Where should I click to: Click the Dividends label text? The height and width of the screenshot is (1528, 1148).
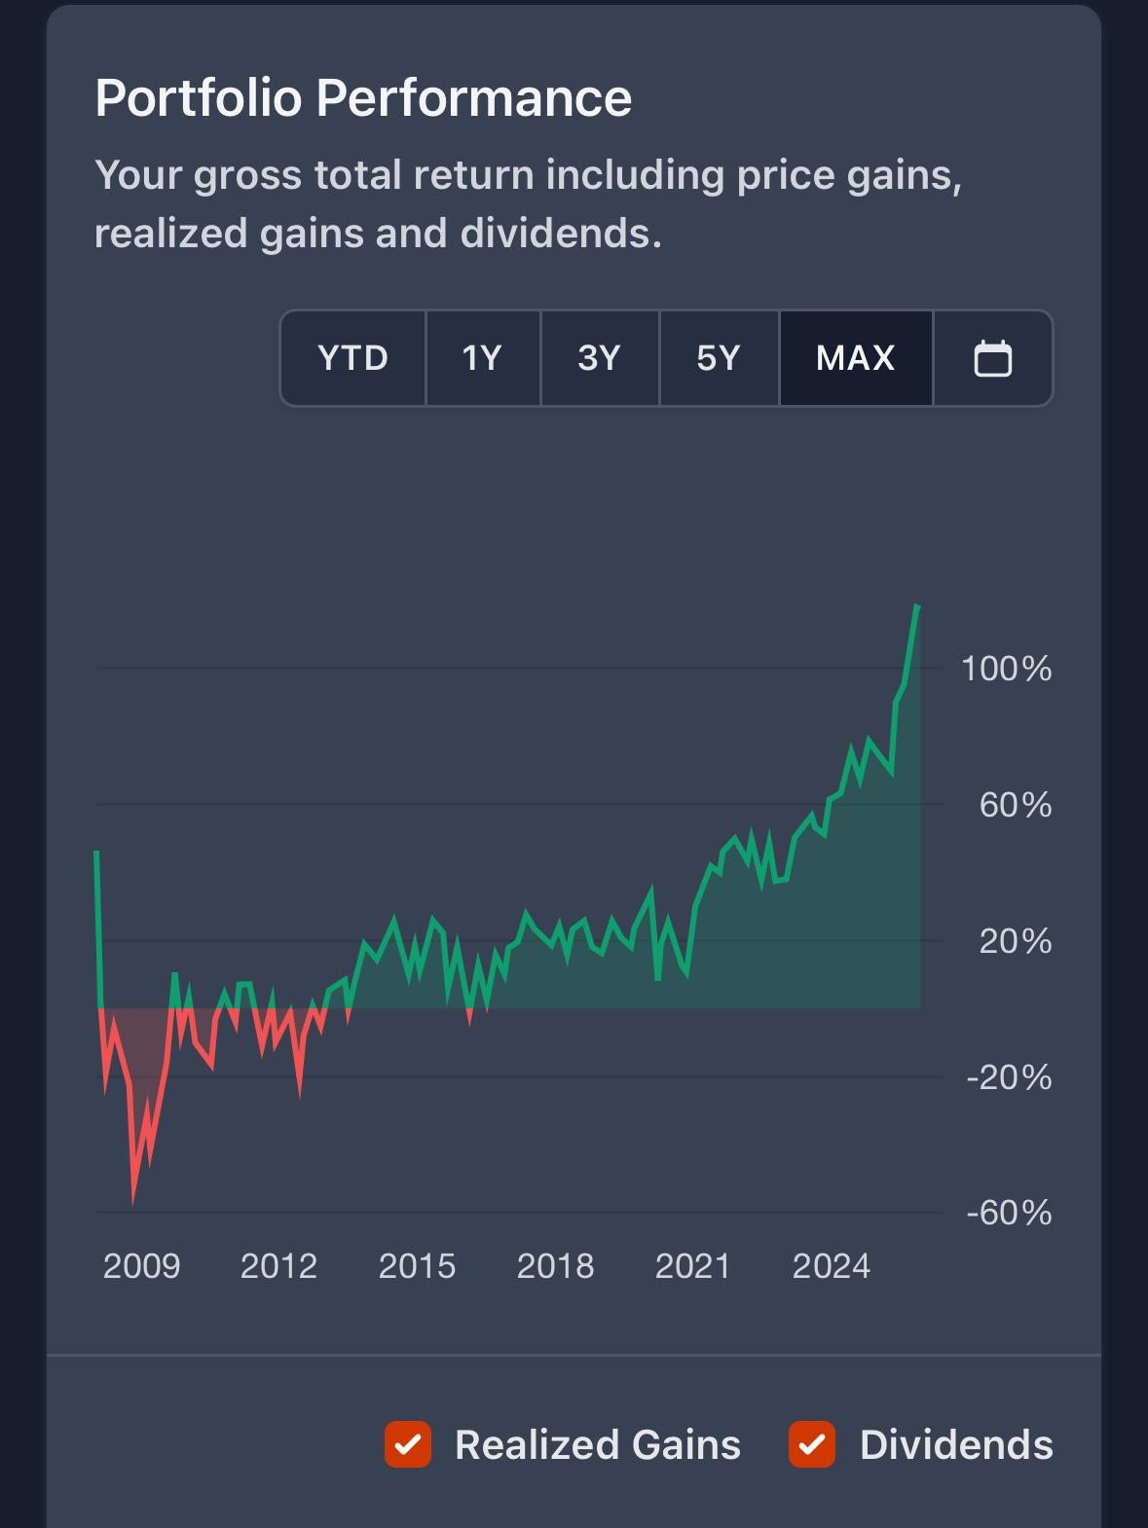[955, 1444]
